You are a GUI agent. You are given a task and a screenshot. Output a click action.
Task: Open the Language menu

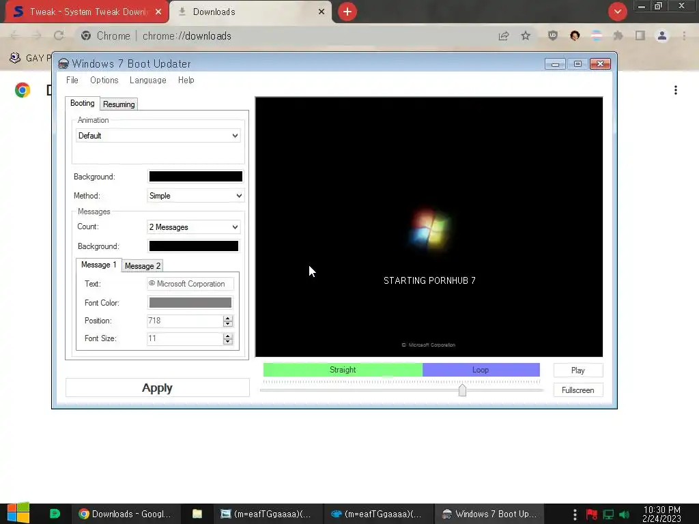point(148,81)
